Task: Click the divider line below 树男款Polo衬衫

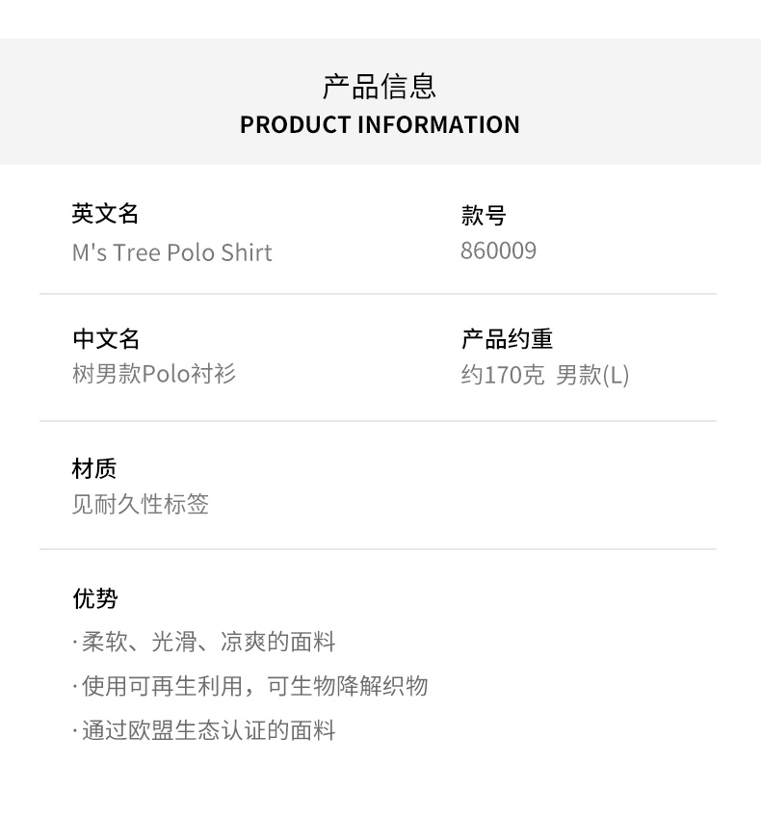Action: pos(378,421)
